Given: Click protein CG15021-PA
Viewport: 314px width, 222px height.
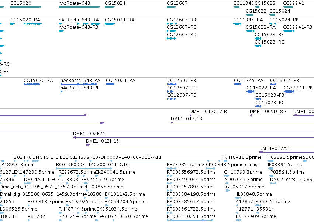Looking at the screenshot, I should click(x=110, y=84).
